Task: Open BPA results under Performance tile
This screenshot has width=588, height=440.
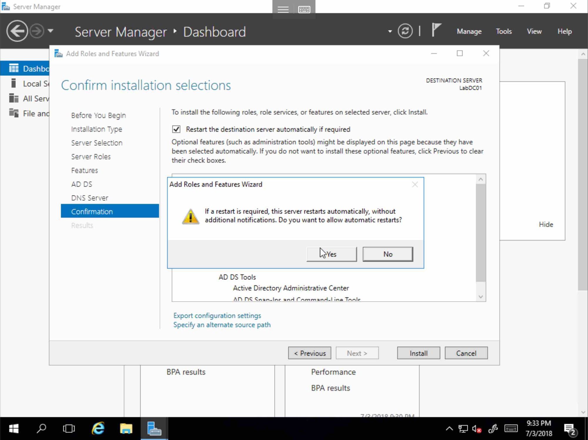Action: [330, 388]
